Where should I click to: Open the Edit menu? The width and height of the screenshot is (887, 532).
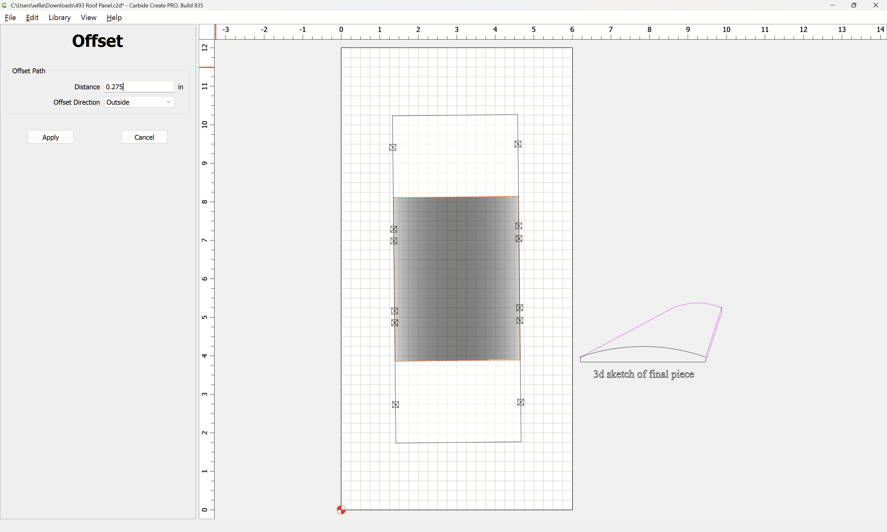point(32,18)
